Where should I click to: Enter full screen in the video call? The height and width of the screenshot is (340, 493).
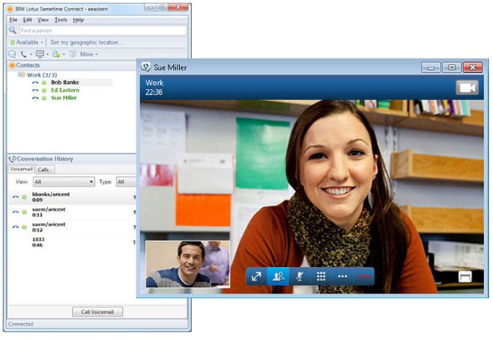coord(256,276)
